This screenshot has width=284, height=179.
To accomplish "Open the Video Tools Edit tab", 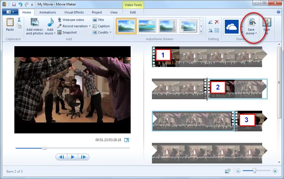I will pyautogui.click(x=133, y=12).
